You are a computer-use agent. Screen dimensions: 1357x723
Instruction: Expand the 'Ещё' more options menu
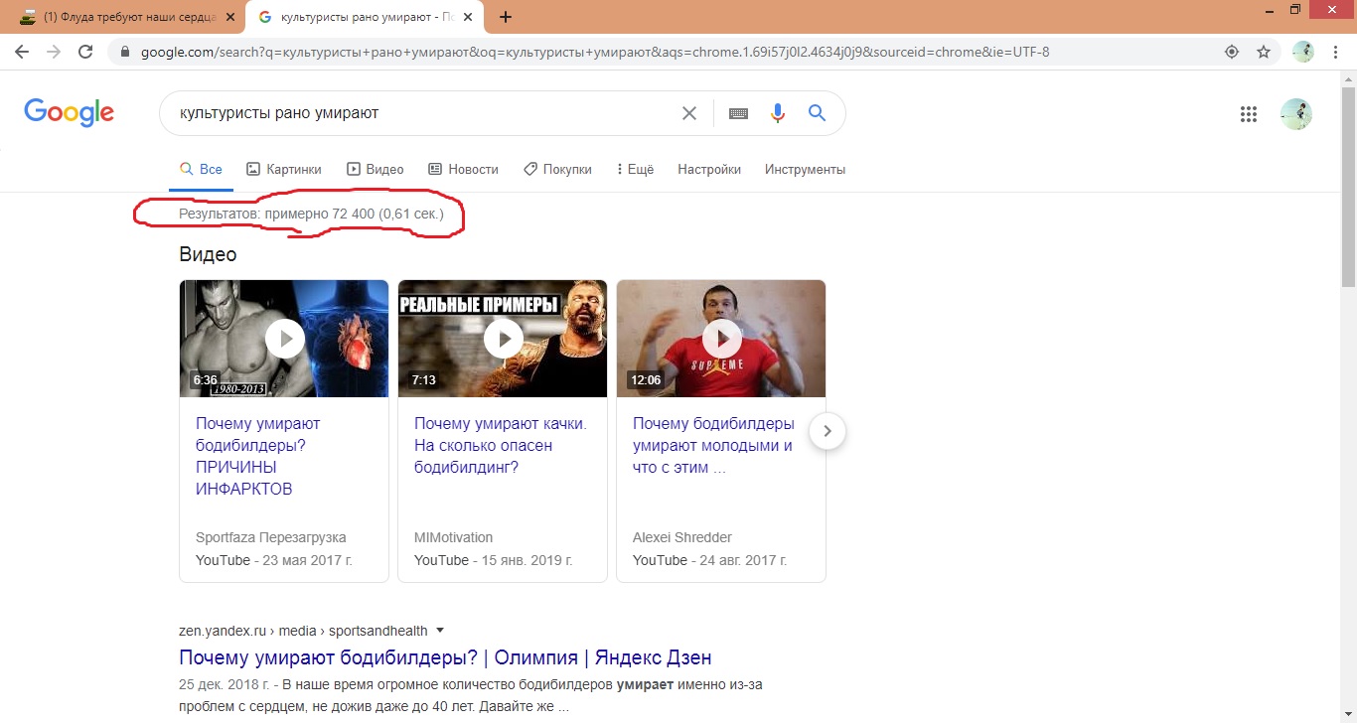click(x=635, y=169)
